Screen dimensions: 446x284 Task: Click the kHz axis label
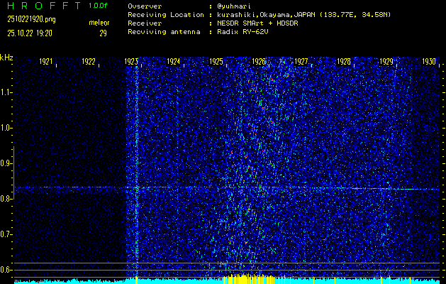coord(6,58)
